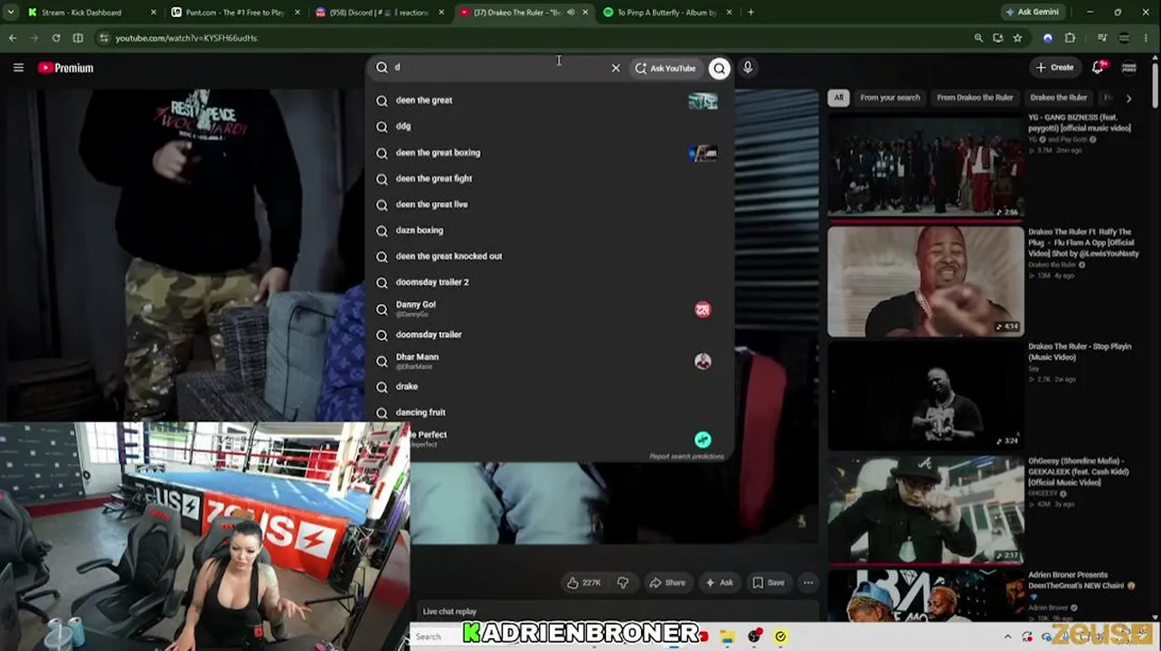The width and height of the screenshot is (1161, 651).
Task: Open the Flu Flam A Opp thumbnail
Action: click(926, 280)
